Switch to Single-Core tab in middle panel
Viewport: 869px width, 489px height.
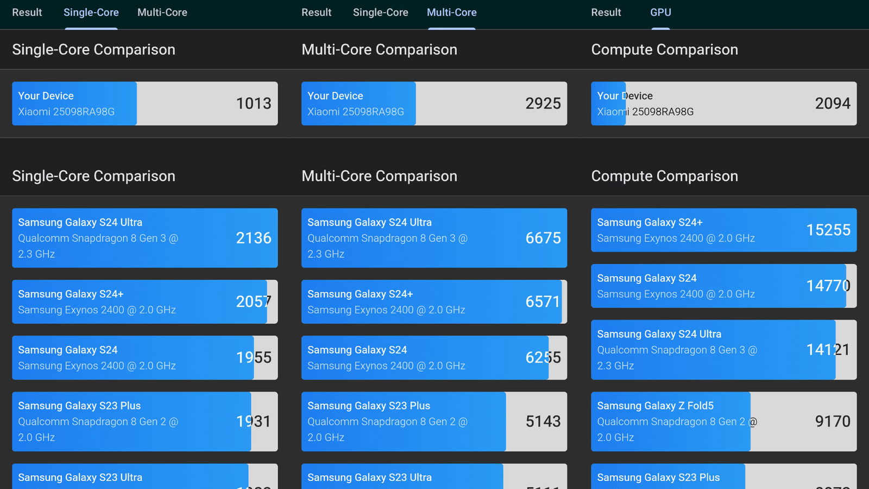tap(380, 12)
